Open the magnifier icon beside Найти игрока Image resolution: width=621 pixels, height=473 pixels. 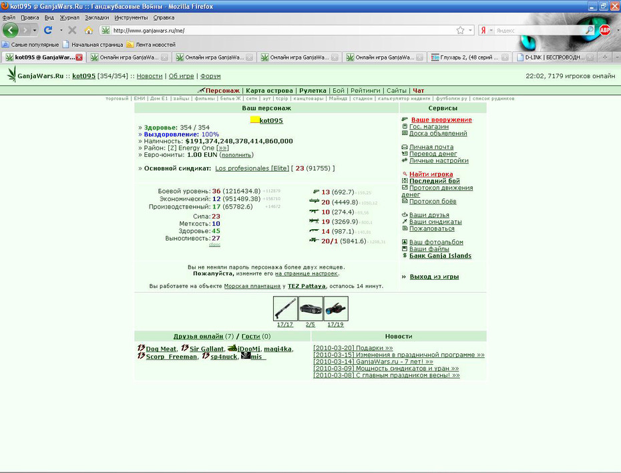tap(405, 174)
